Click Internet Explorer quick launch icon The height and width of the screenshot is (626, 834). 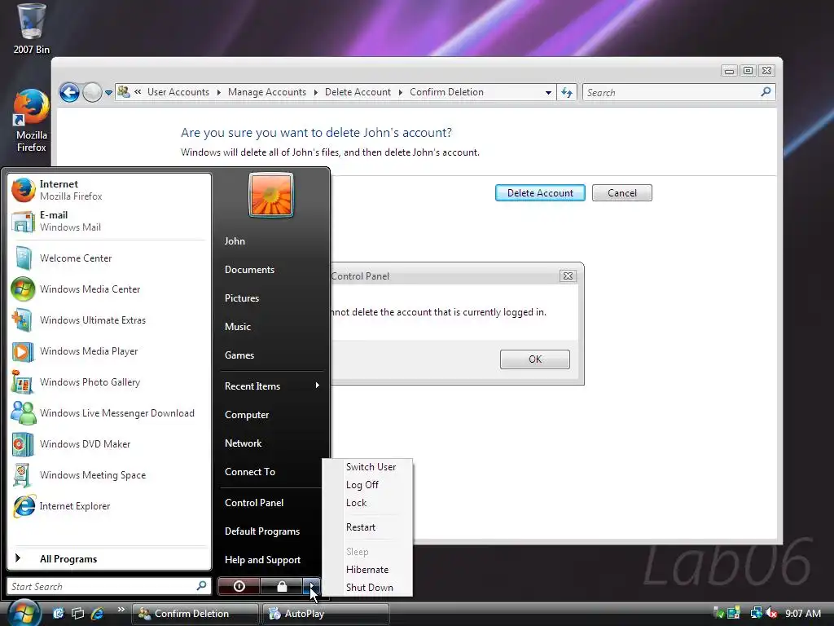[x=98, y=613]
